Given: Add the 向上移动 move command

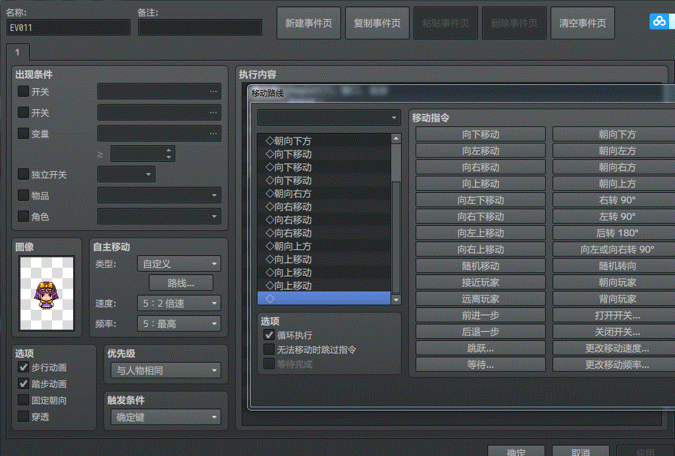Looking at the screenshot, I should 481,184.
